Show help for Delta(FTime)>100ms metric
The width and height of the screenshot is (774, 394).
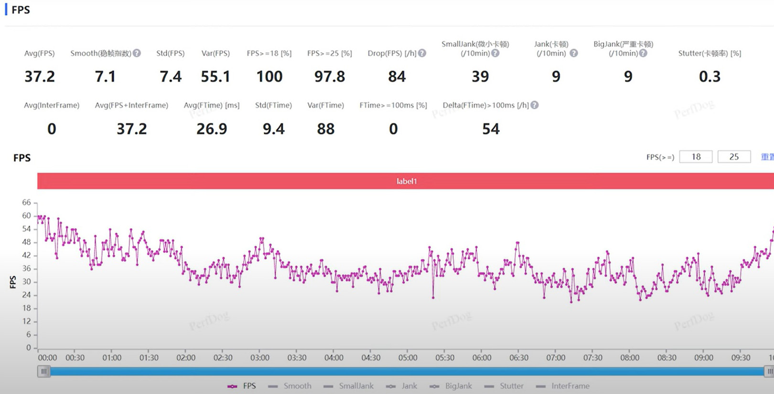[535, 105]
